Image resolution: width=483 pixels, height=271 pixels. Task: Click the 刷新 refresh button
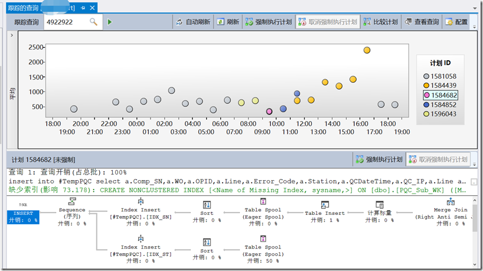coord(229,22)
